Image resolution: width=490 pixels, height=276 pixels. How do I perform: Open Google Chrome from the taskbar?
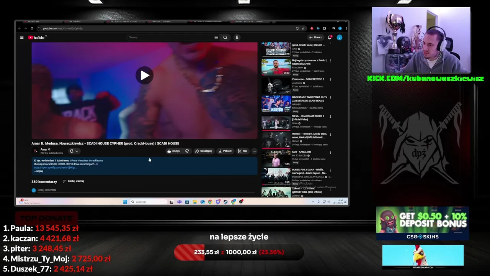coord(210,202)
